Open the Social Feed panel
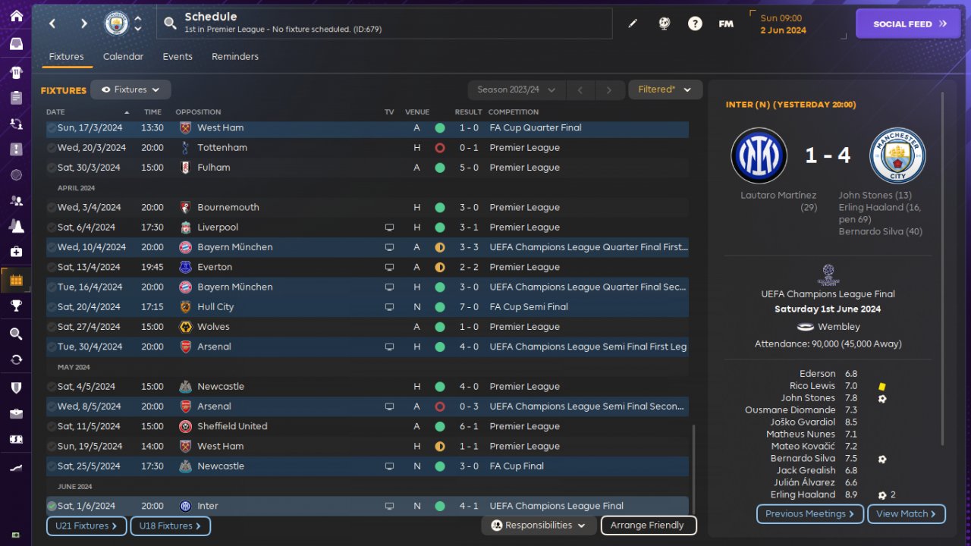The image size is (971, 546). click(910, 24)
